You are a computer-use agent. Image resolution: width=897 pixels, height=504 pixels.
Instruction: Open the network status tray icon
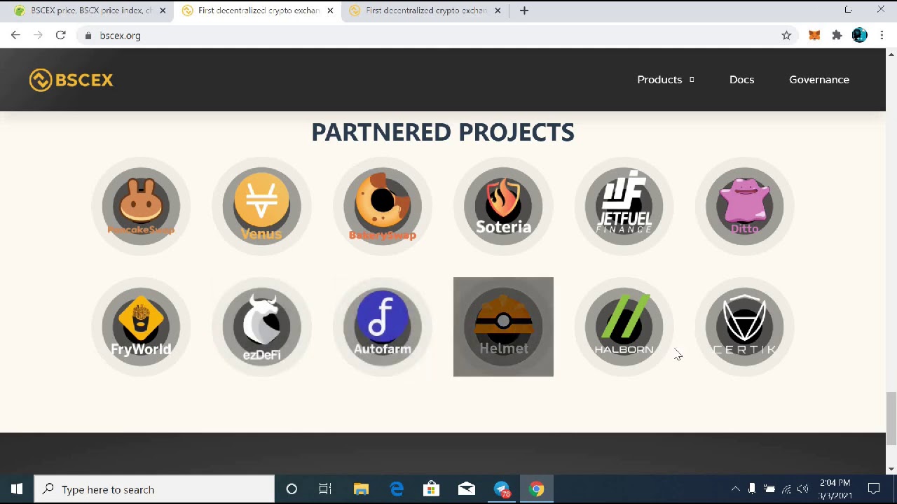click(x=786, y=489)
